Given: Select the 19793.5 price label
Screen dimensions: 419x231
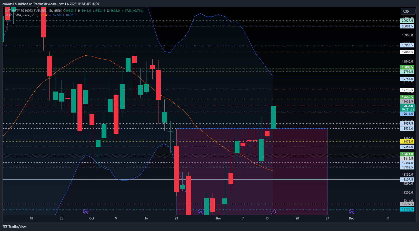Looking at the screenshot, I should tap(407, 72).
